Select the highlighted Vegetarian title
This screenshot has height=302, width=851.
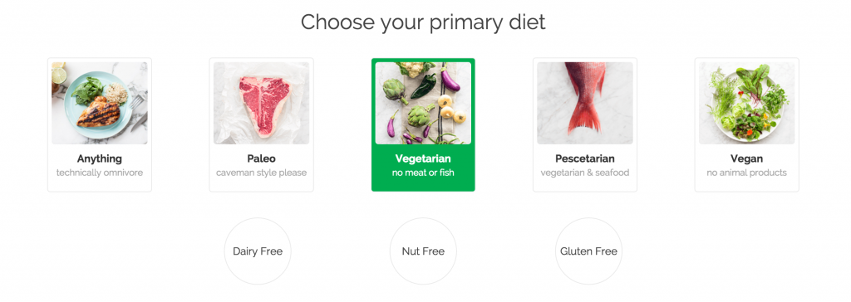coord(423,158)
